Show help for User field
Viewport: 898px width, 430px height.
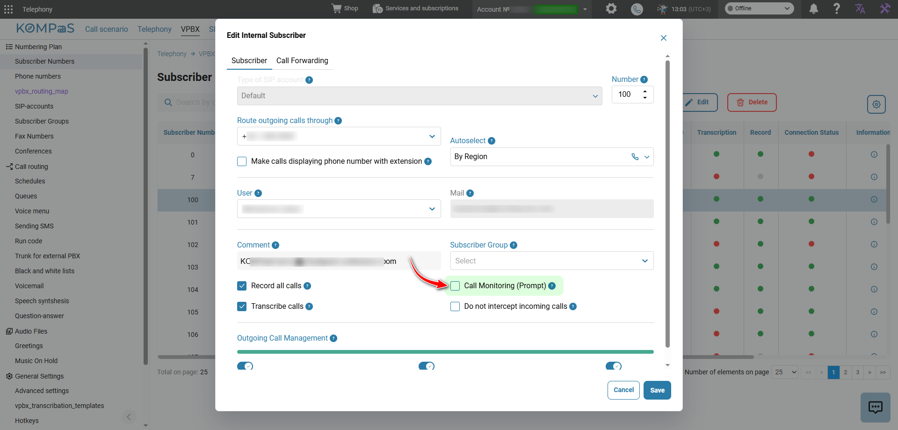point(258,193)
